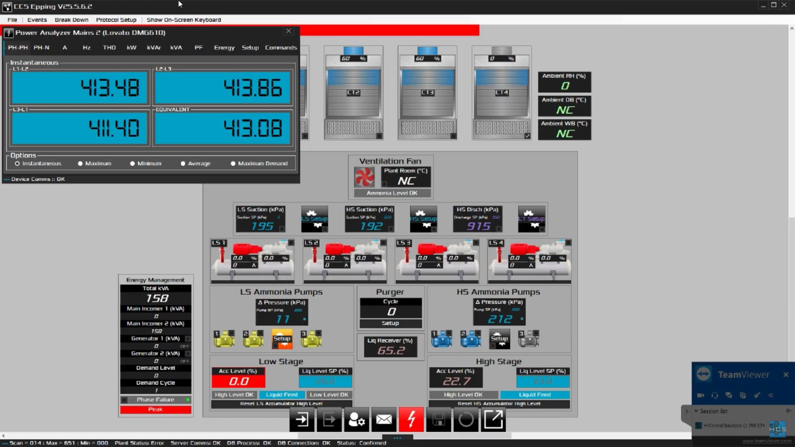The width and height of the screenshot is (795, 447).
Task: Collapse the TeamViewer panel with the double chevron
Action: 771,395
